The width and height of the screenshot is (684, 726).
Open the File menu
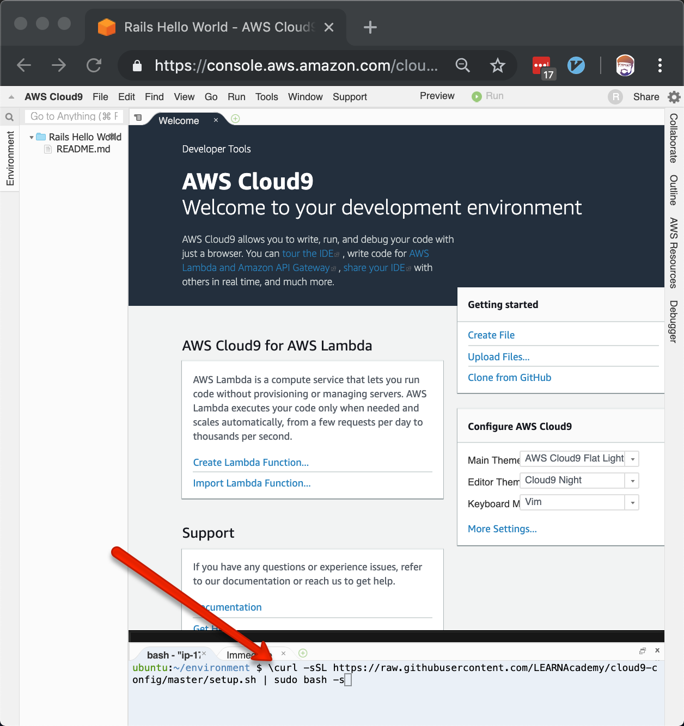100,97
